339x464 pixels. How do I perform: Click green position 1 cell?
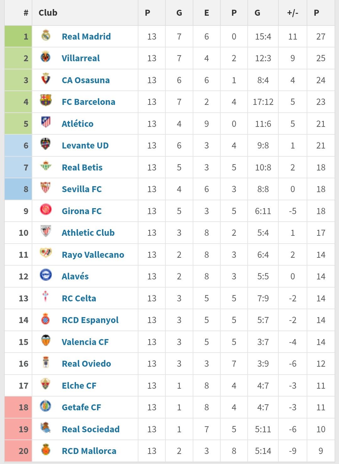(x=19, y=36)
